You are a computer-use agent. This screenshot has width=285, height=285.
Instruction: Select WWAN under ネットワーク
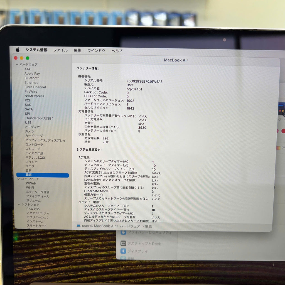[x=31, y=183]
